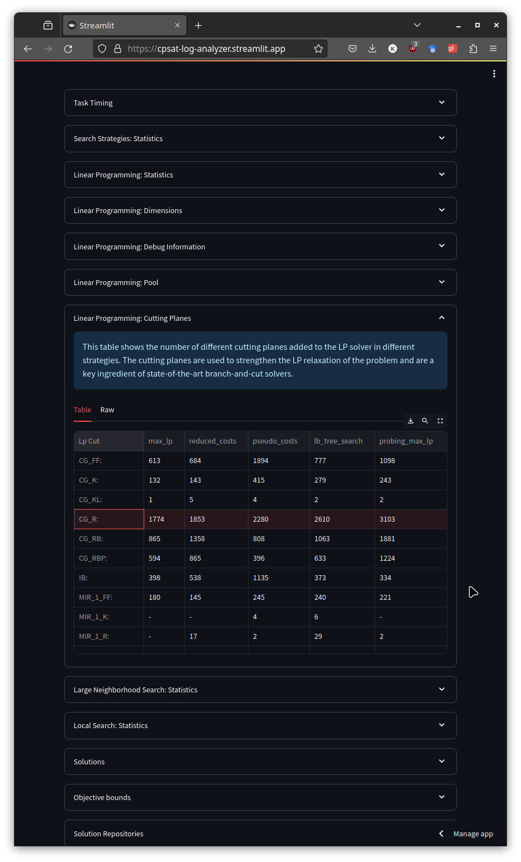
Task: Click the browser forward arrow
Action: (48, 49)
